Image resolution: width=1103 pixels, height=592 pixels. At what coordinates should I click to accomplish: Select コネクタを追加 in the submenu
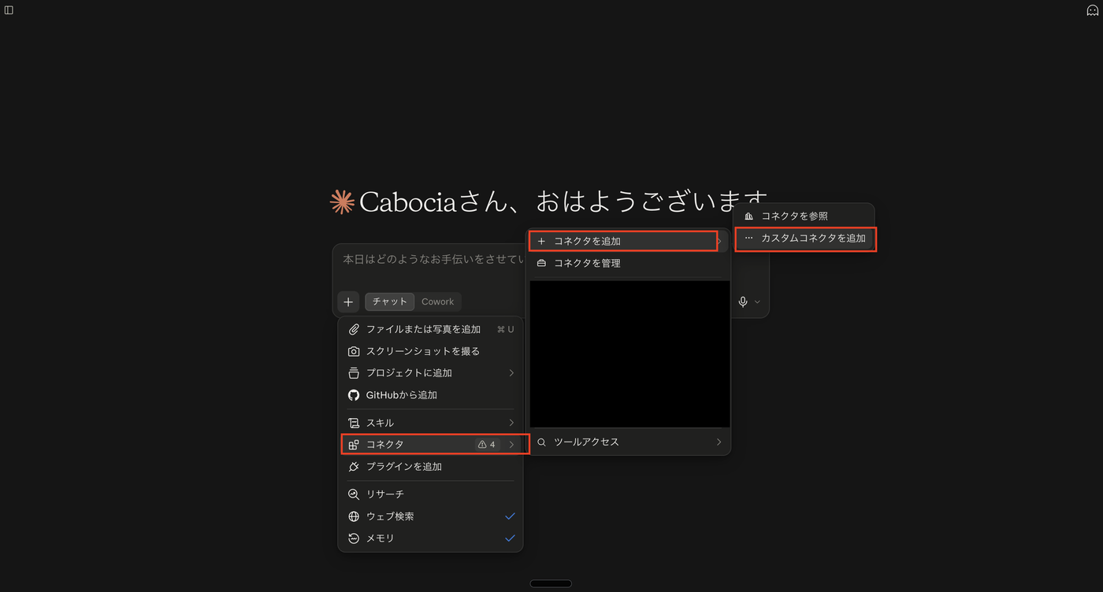pyautogui.click(x=628, y=241)
